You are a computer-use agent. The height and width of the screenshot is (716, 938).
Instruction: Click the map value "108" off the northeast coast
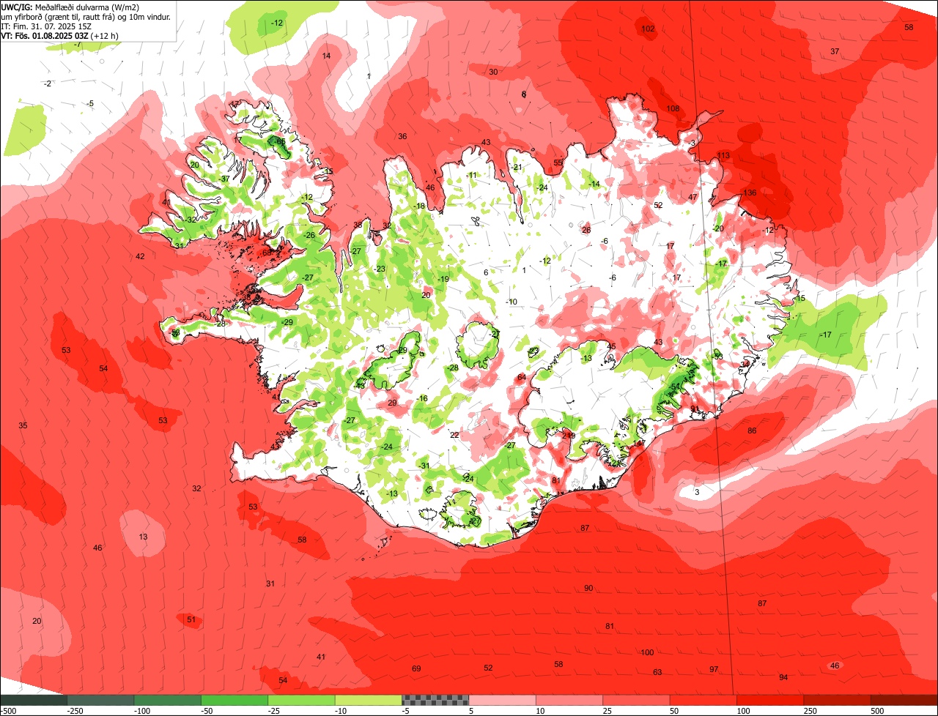(673, 108)
